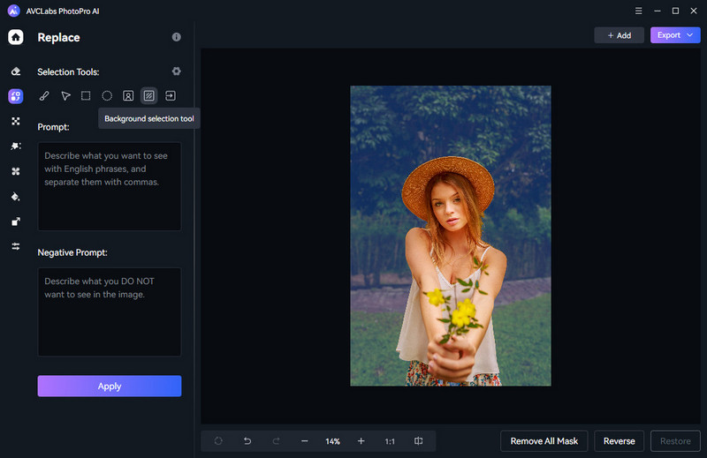The image size is (707, 458).
Task: Click the zoom in plus button
Action: (361, 441)
